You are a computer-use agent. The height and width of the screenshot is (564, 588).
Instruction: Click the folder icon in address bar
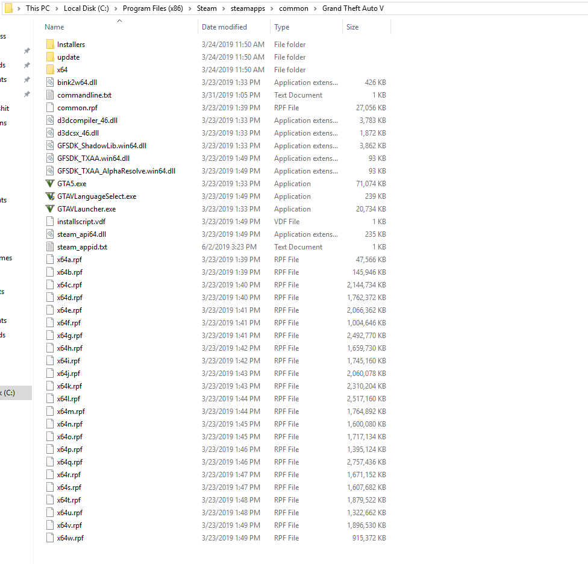(8, 8)
